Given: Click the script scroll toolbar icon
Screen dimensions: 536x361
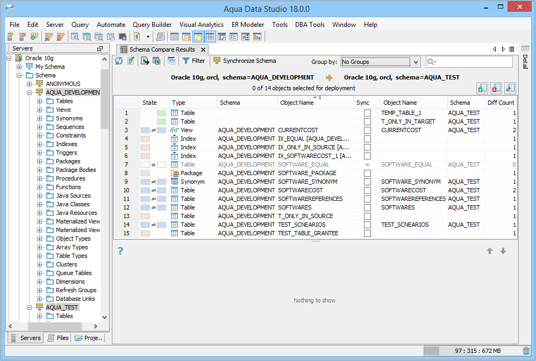Looking at the screenshot, I should pos(160,37).
